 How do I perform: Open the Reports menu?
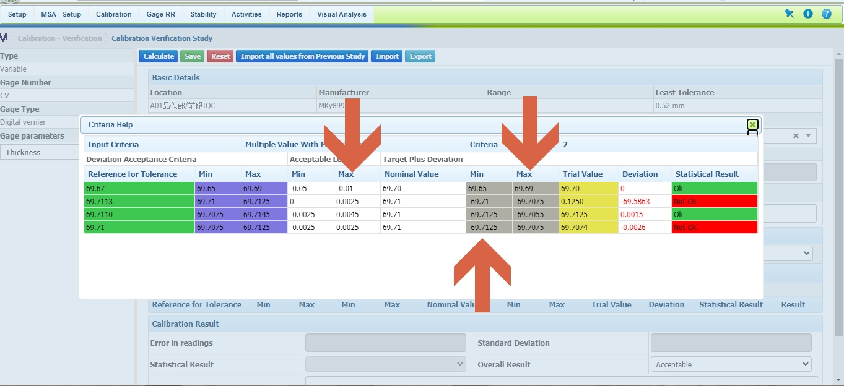pyautogui.click(x=289, y=14)
